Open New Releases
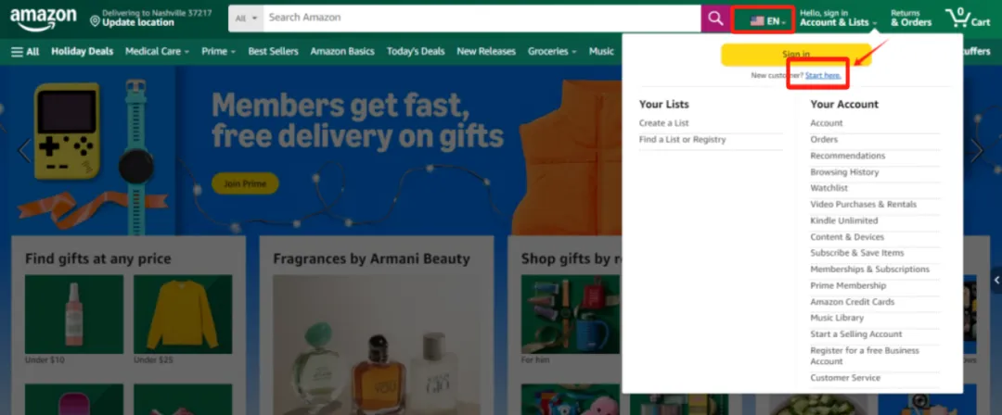This screenshot has width=1002, height=415. pos(486,52)
